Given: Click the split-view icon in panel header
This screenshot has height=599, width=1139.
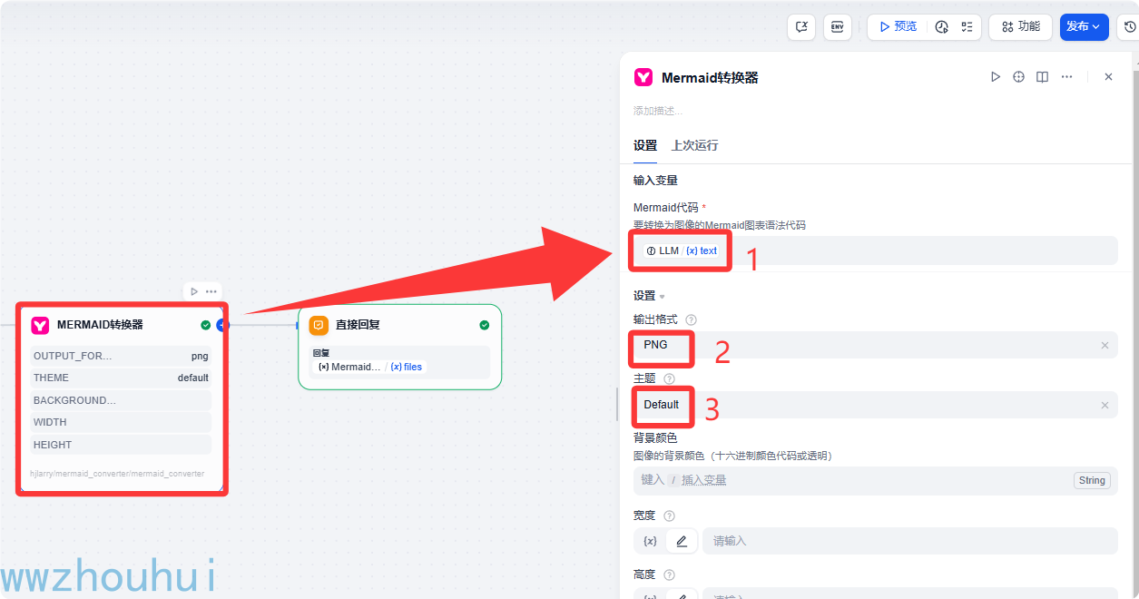Looking at the screenshot, I should tap(1041, 76).
